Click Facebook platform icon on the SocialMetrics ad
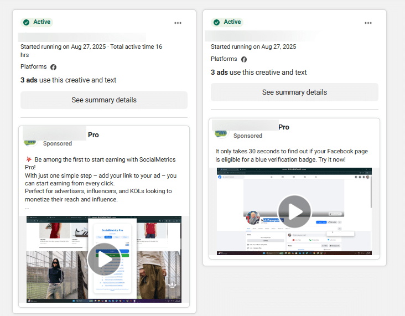The image size is (405, 316). [54, 67]
